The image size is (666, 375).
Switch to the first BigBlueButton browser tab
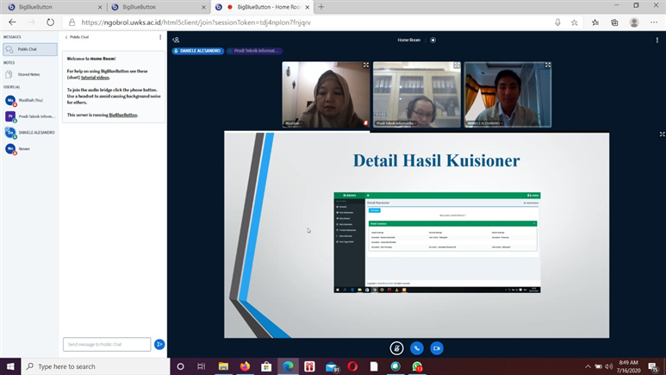(53, 7)
